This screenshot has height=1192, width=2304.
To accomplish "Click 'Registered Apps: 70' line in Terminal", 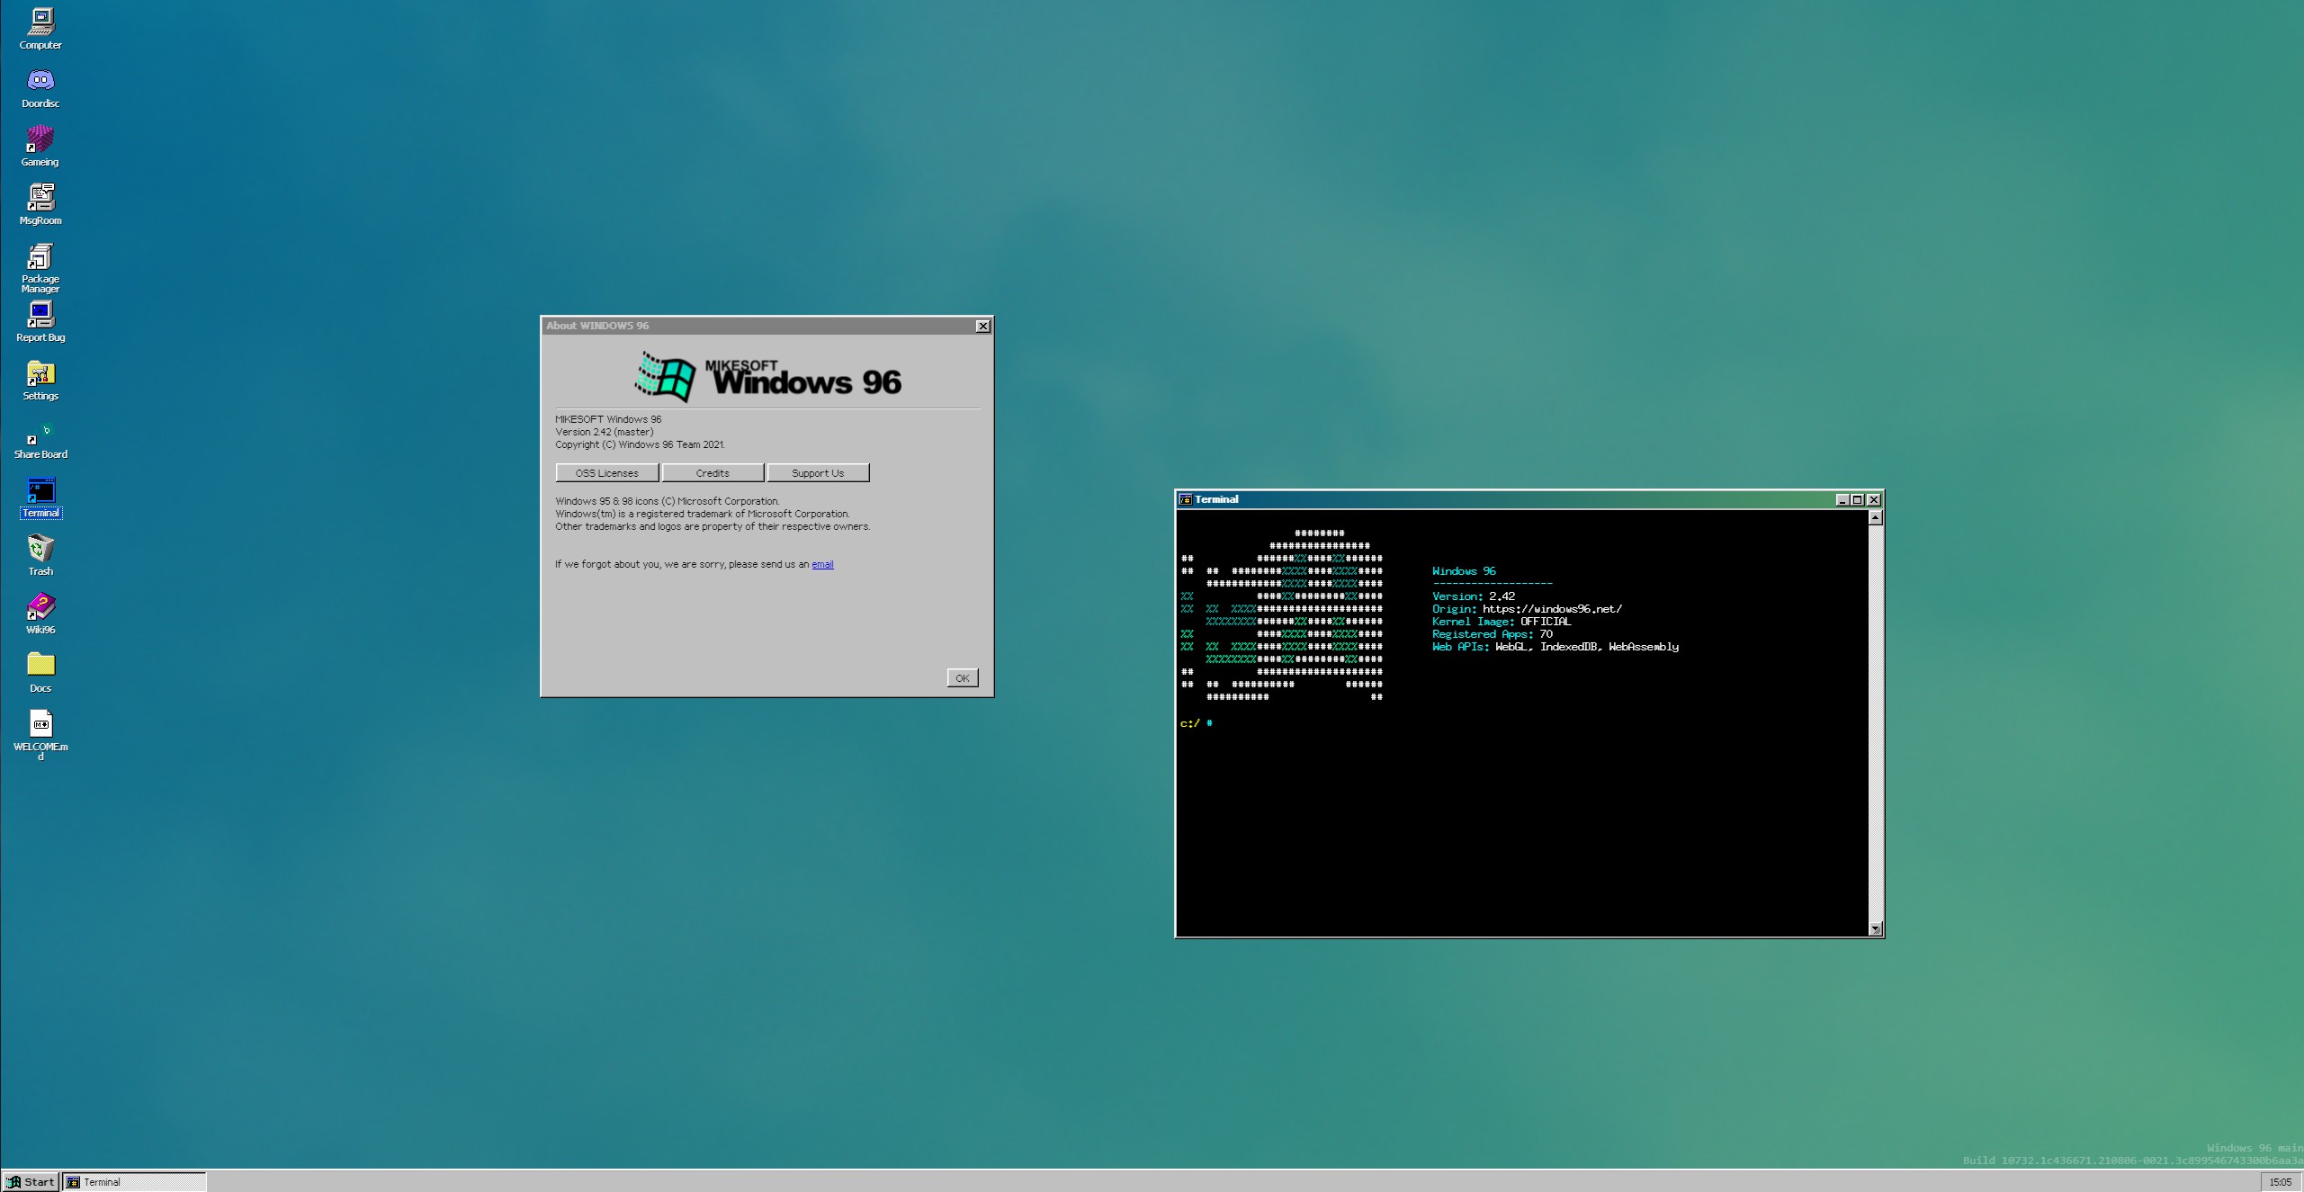I will 1493,634.
